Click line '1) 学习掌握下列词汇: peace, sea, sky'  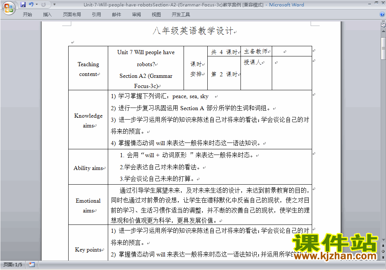coord(160,96)
